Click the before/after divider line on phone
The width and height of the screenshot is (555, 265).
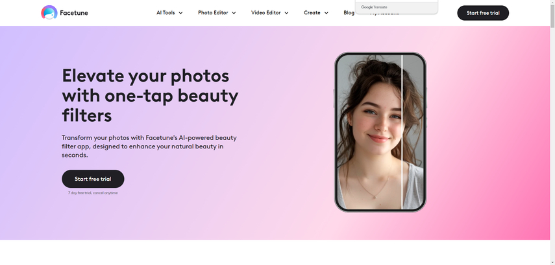(402, 132)
